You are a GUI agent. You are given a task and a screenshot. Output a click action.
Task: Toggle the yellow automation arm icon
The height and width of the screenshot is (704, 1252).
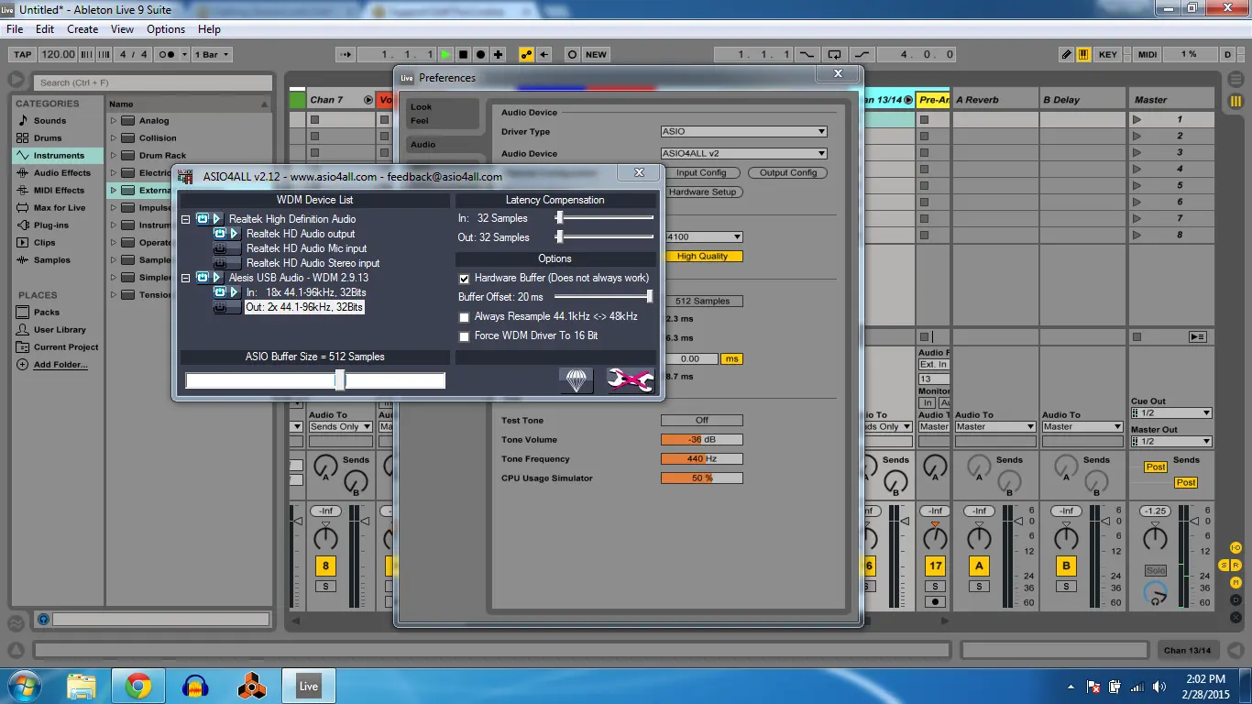526,54
